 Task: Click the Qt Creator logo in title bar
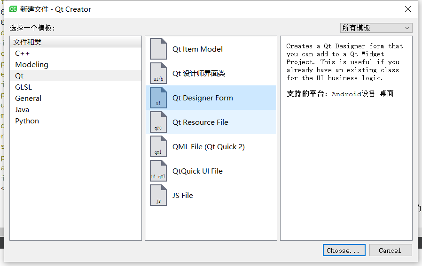(x=13, y=9)
